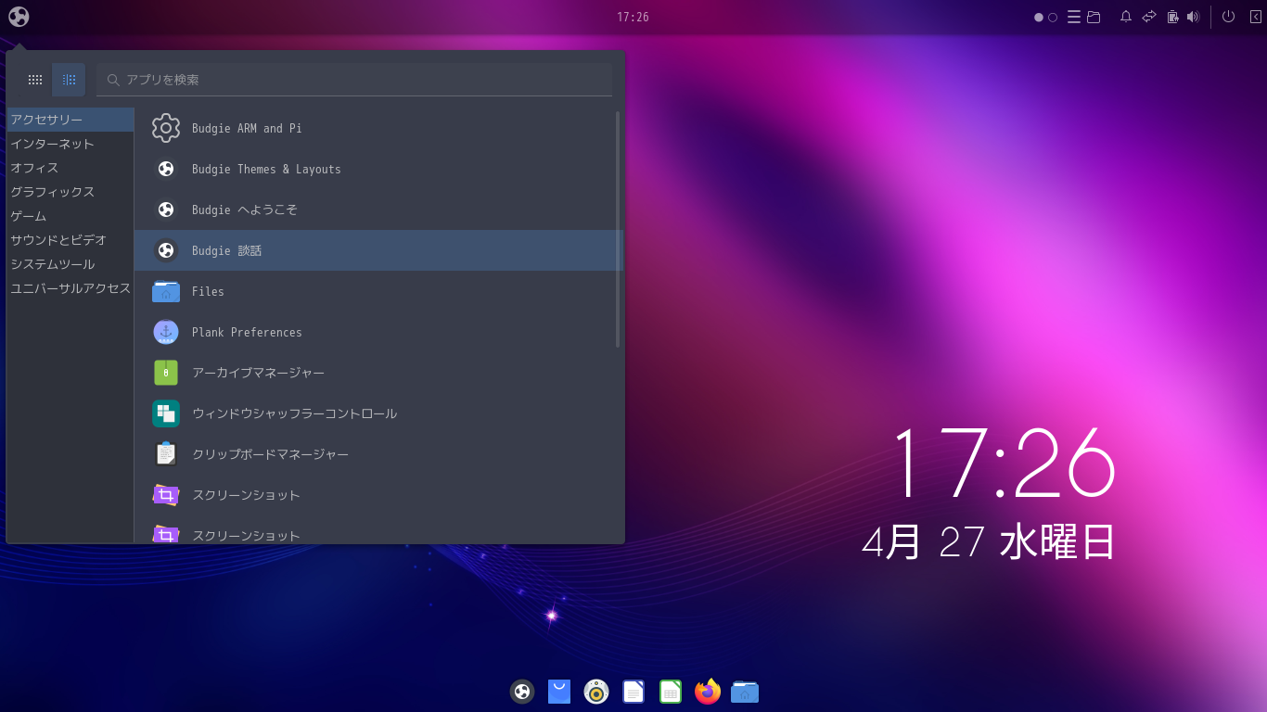This screenshot has height=712, width=1267.
Task: Select the ゲーム category
Action: click(x=70, y=216)
